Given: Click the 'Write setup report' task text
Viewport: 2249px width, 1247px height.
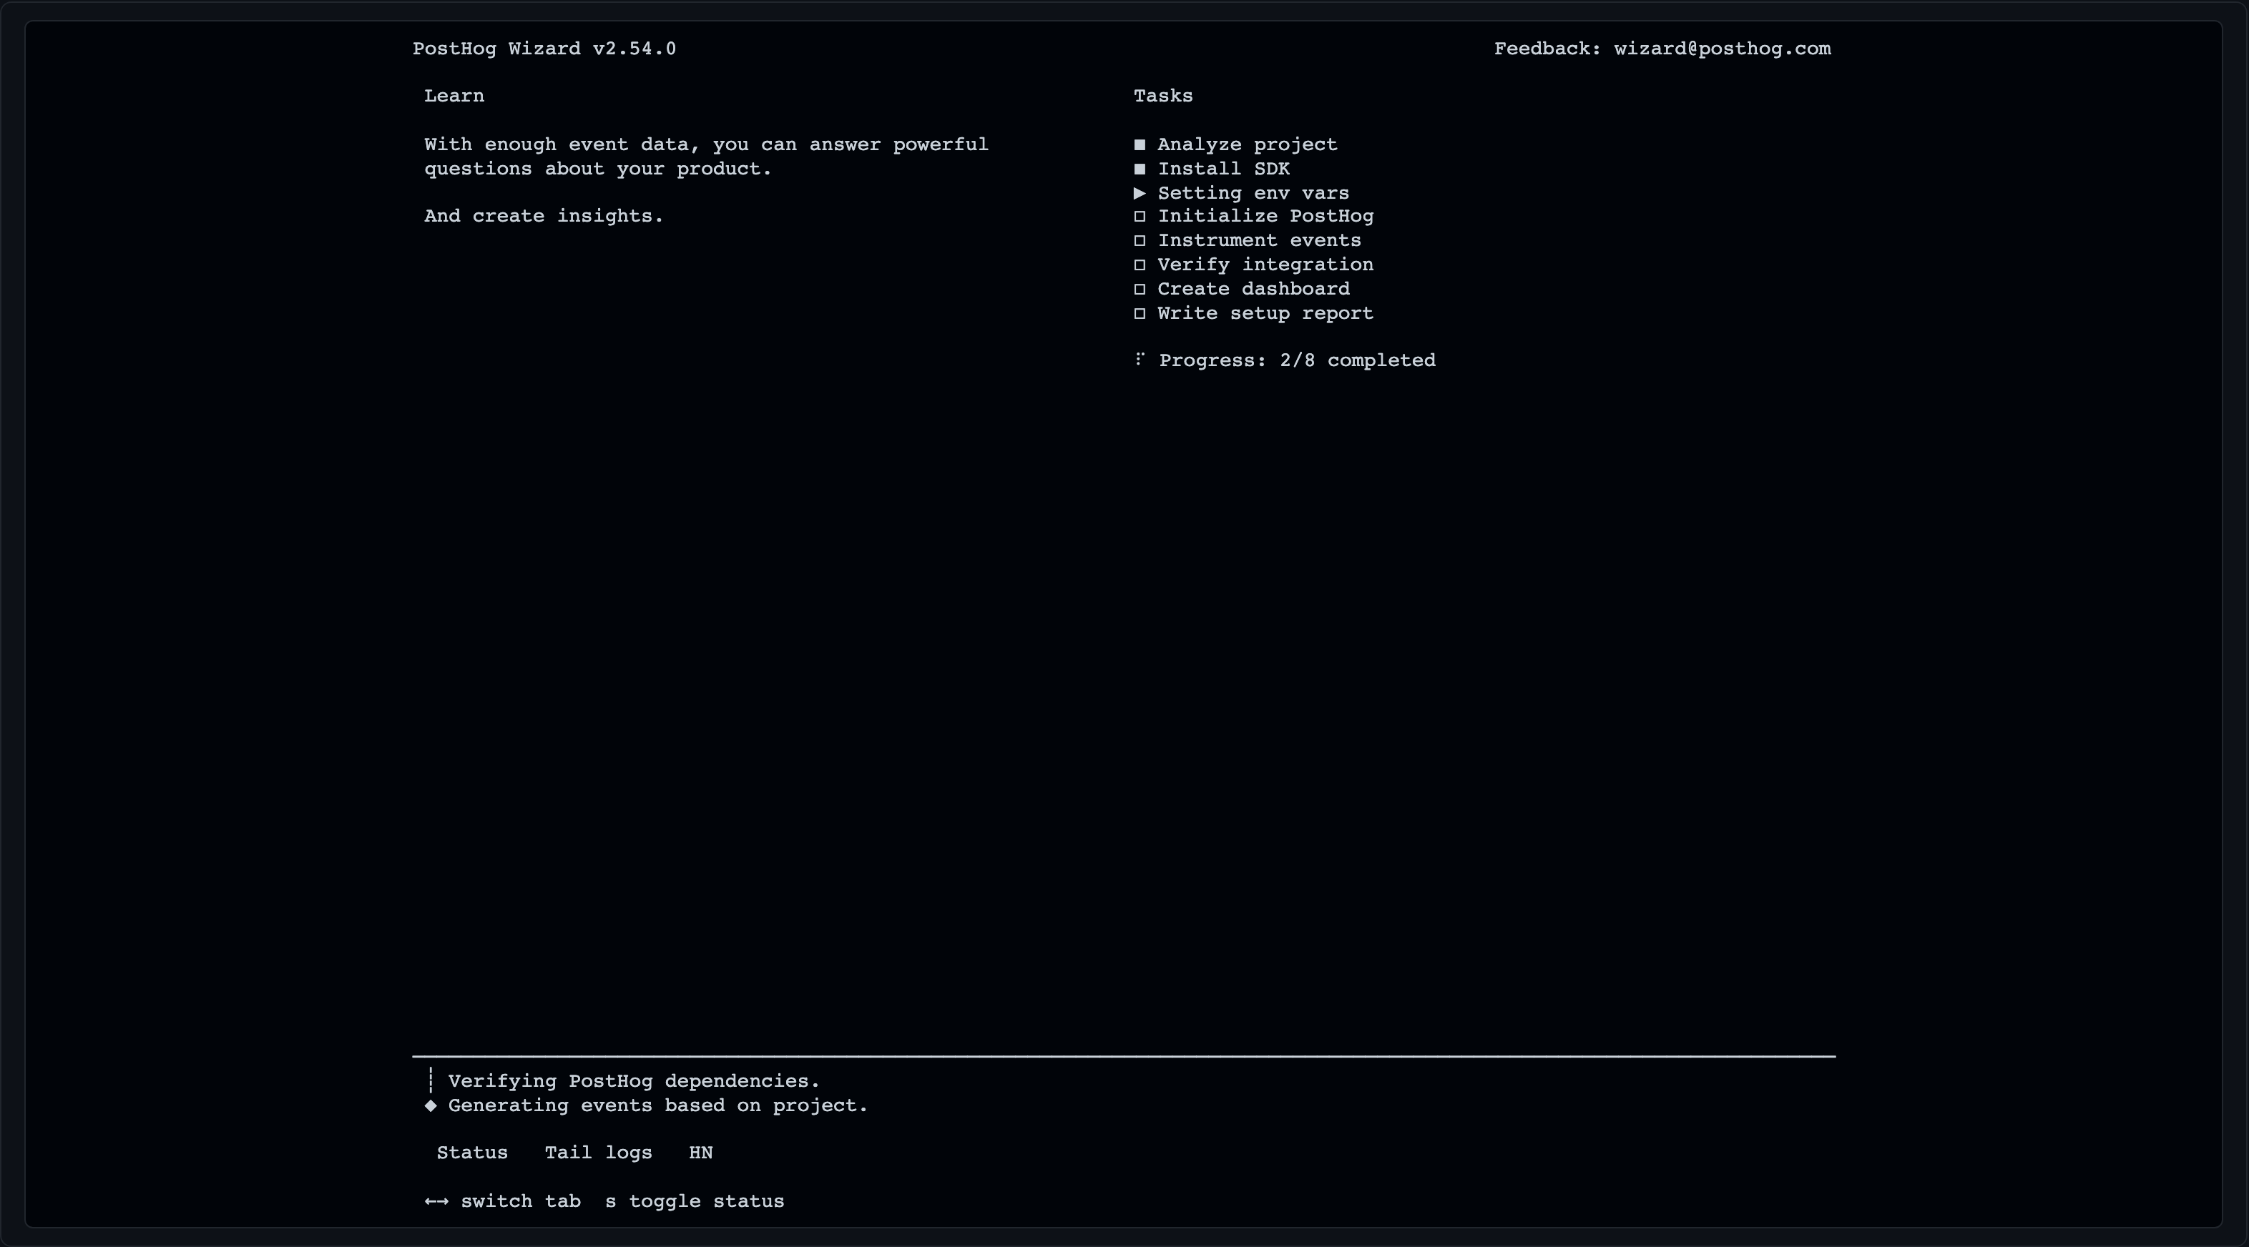Looking at the screenshot, I should 1266,314.
